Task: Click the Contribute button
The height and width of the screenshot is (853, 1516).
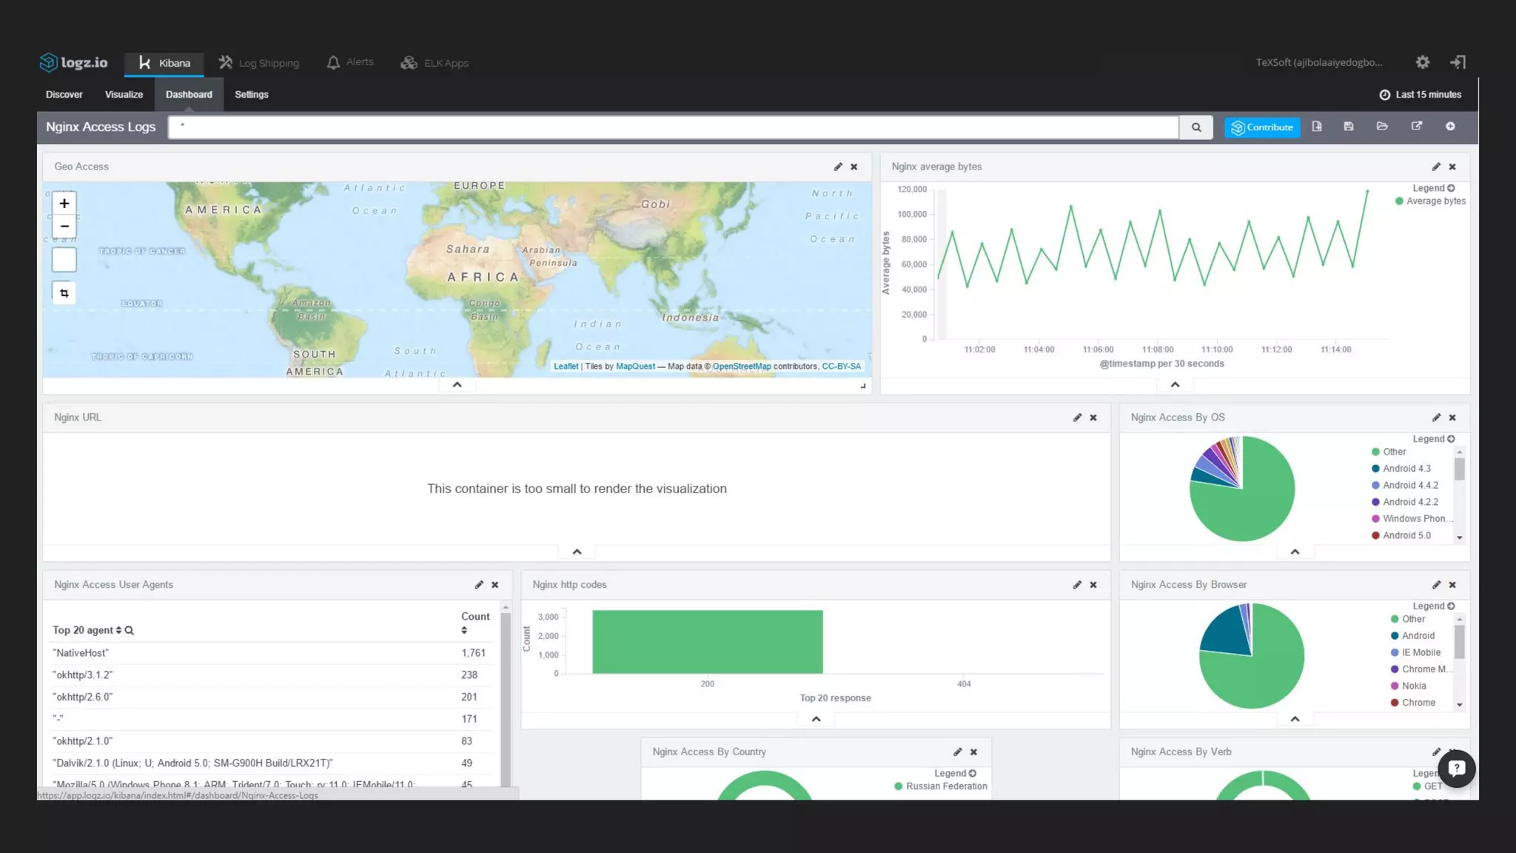Action: (x=1262, y=127)
